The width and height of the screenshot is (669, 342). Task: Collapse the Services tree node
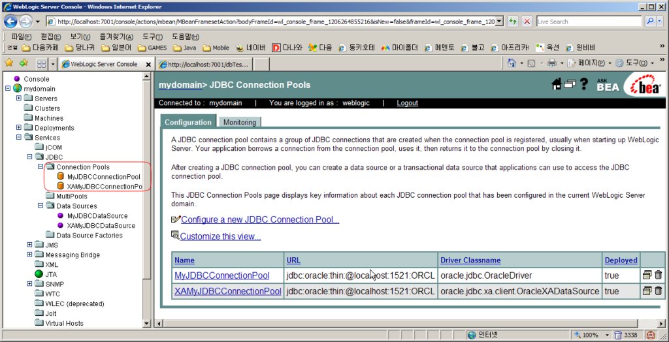pos(19,137)
